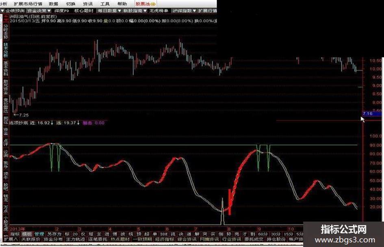Open the 帮助 menu
The width and height of the screenshot is (384, 247).
(122, 4)
